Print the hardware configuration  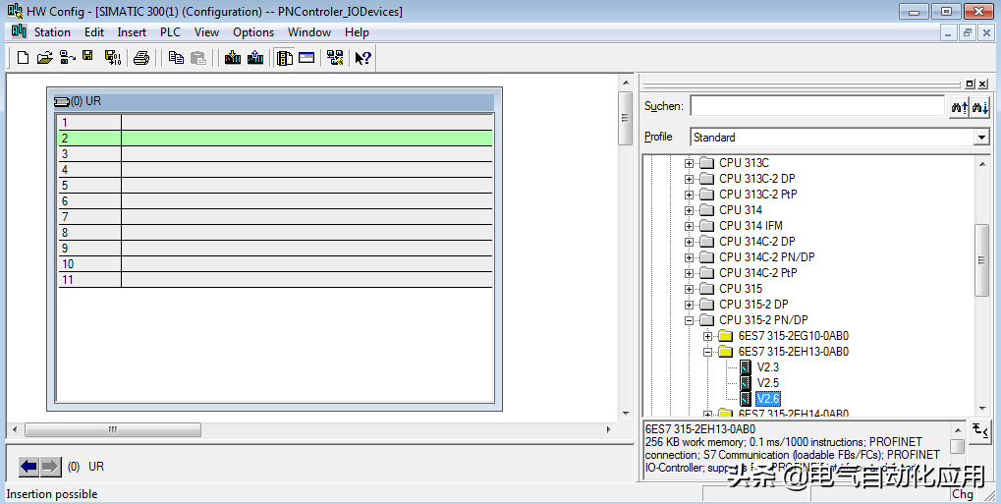141,58
